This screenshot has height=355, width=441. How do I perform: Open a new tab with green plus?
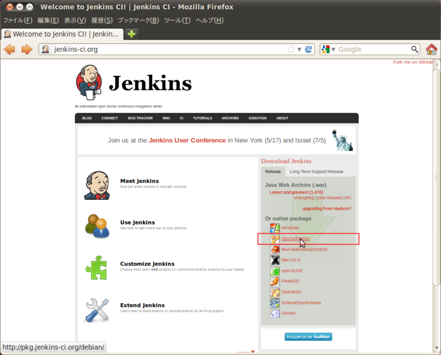point(131,34)
